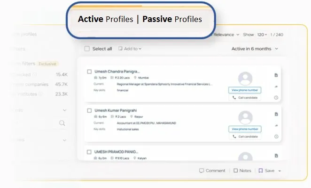Open resume document icon for Umesh Chandra
The image size is (311, 188).
[276, 75]
